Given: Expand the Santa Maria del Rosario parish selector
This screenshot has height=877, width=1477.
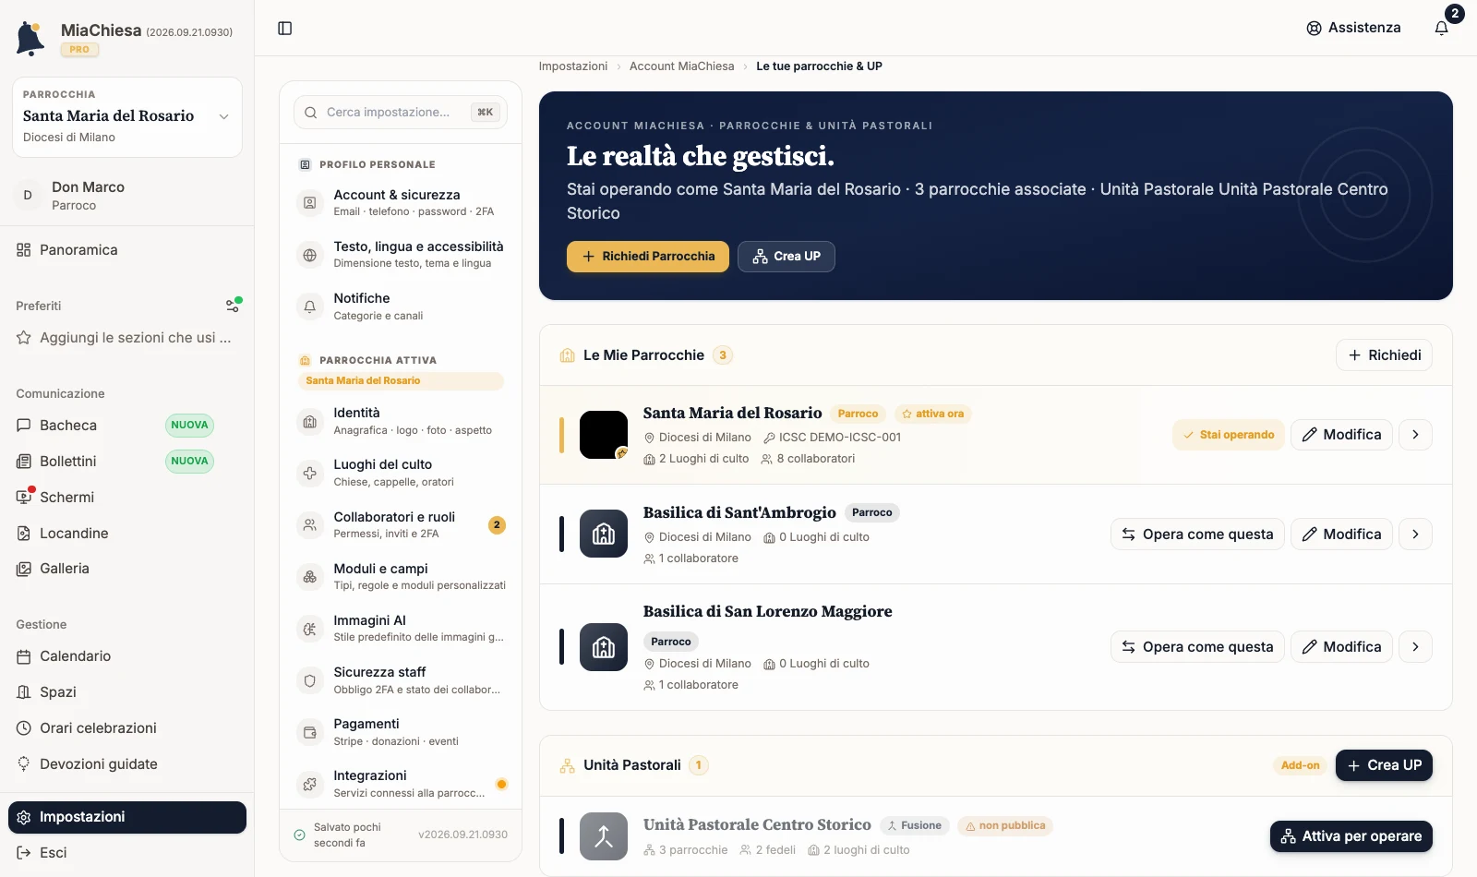Looking at the screenshot, I should point(127,117).
